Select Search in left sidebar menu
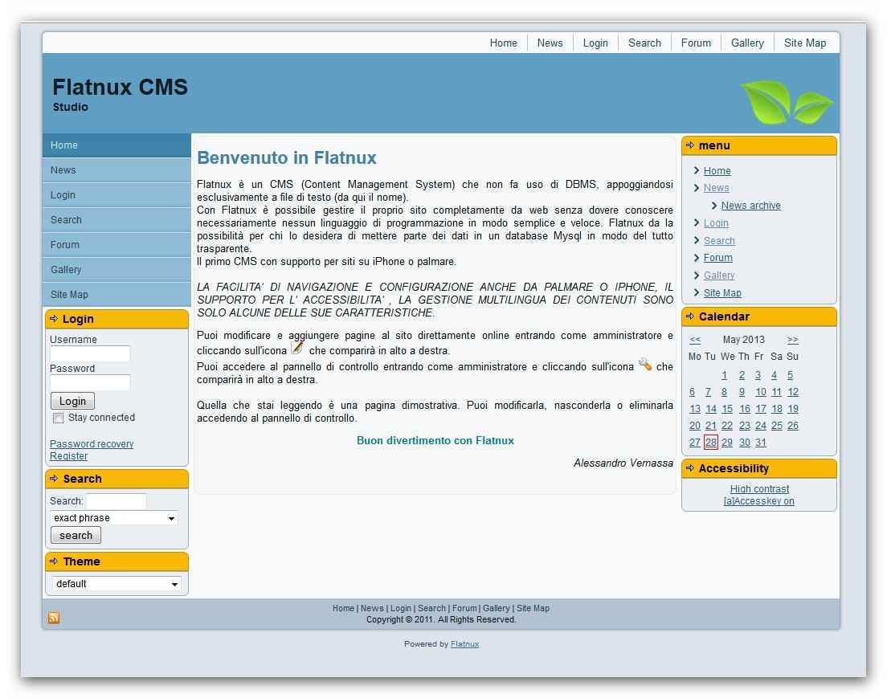Viewport: 887px width, 698px height. point(116,220)
